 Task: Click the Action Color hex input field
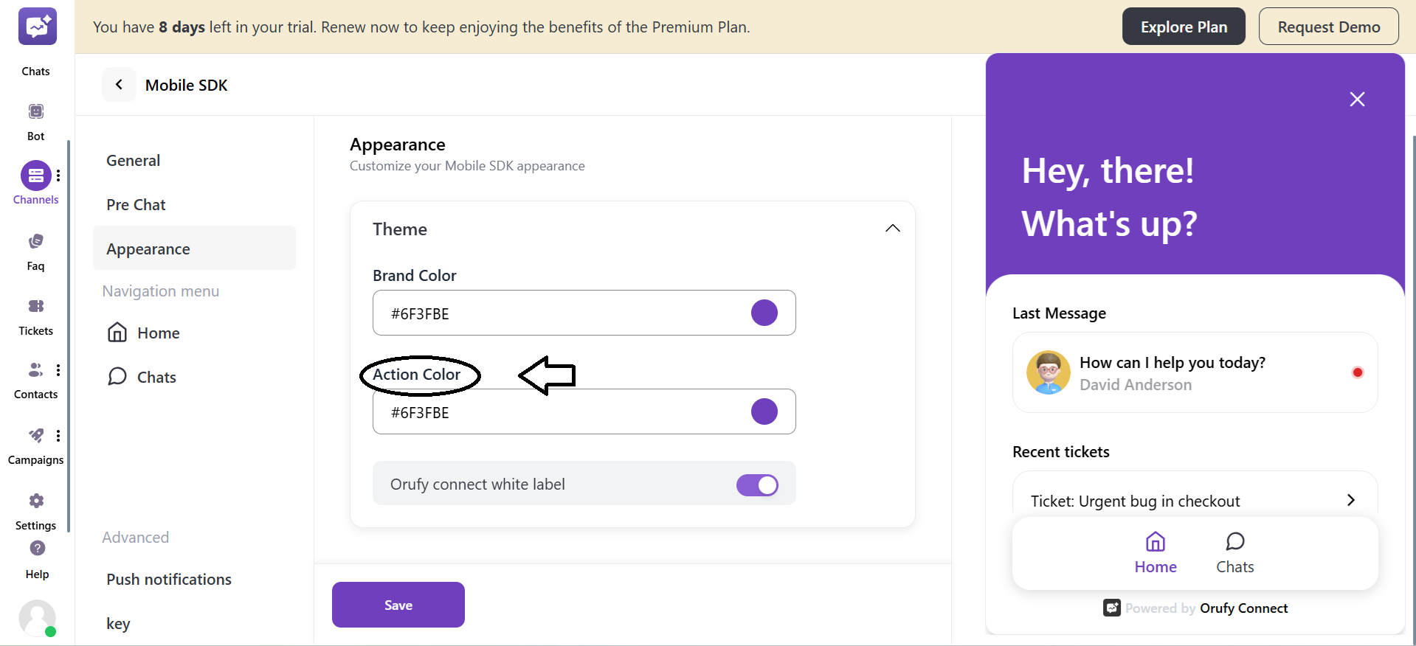(561, 412)
